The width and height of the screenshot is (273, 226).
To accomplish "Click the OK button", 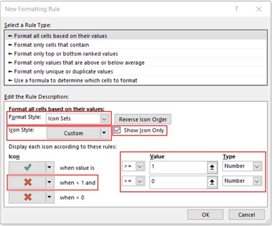I will 205,214.
